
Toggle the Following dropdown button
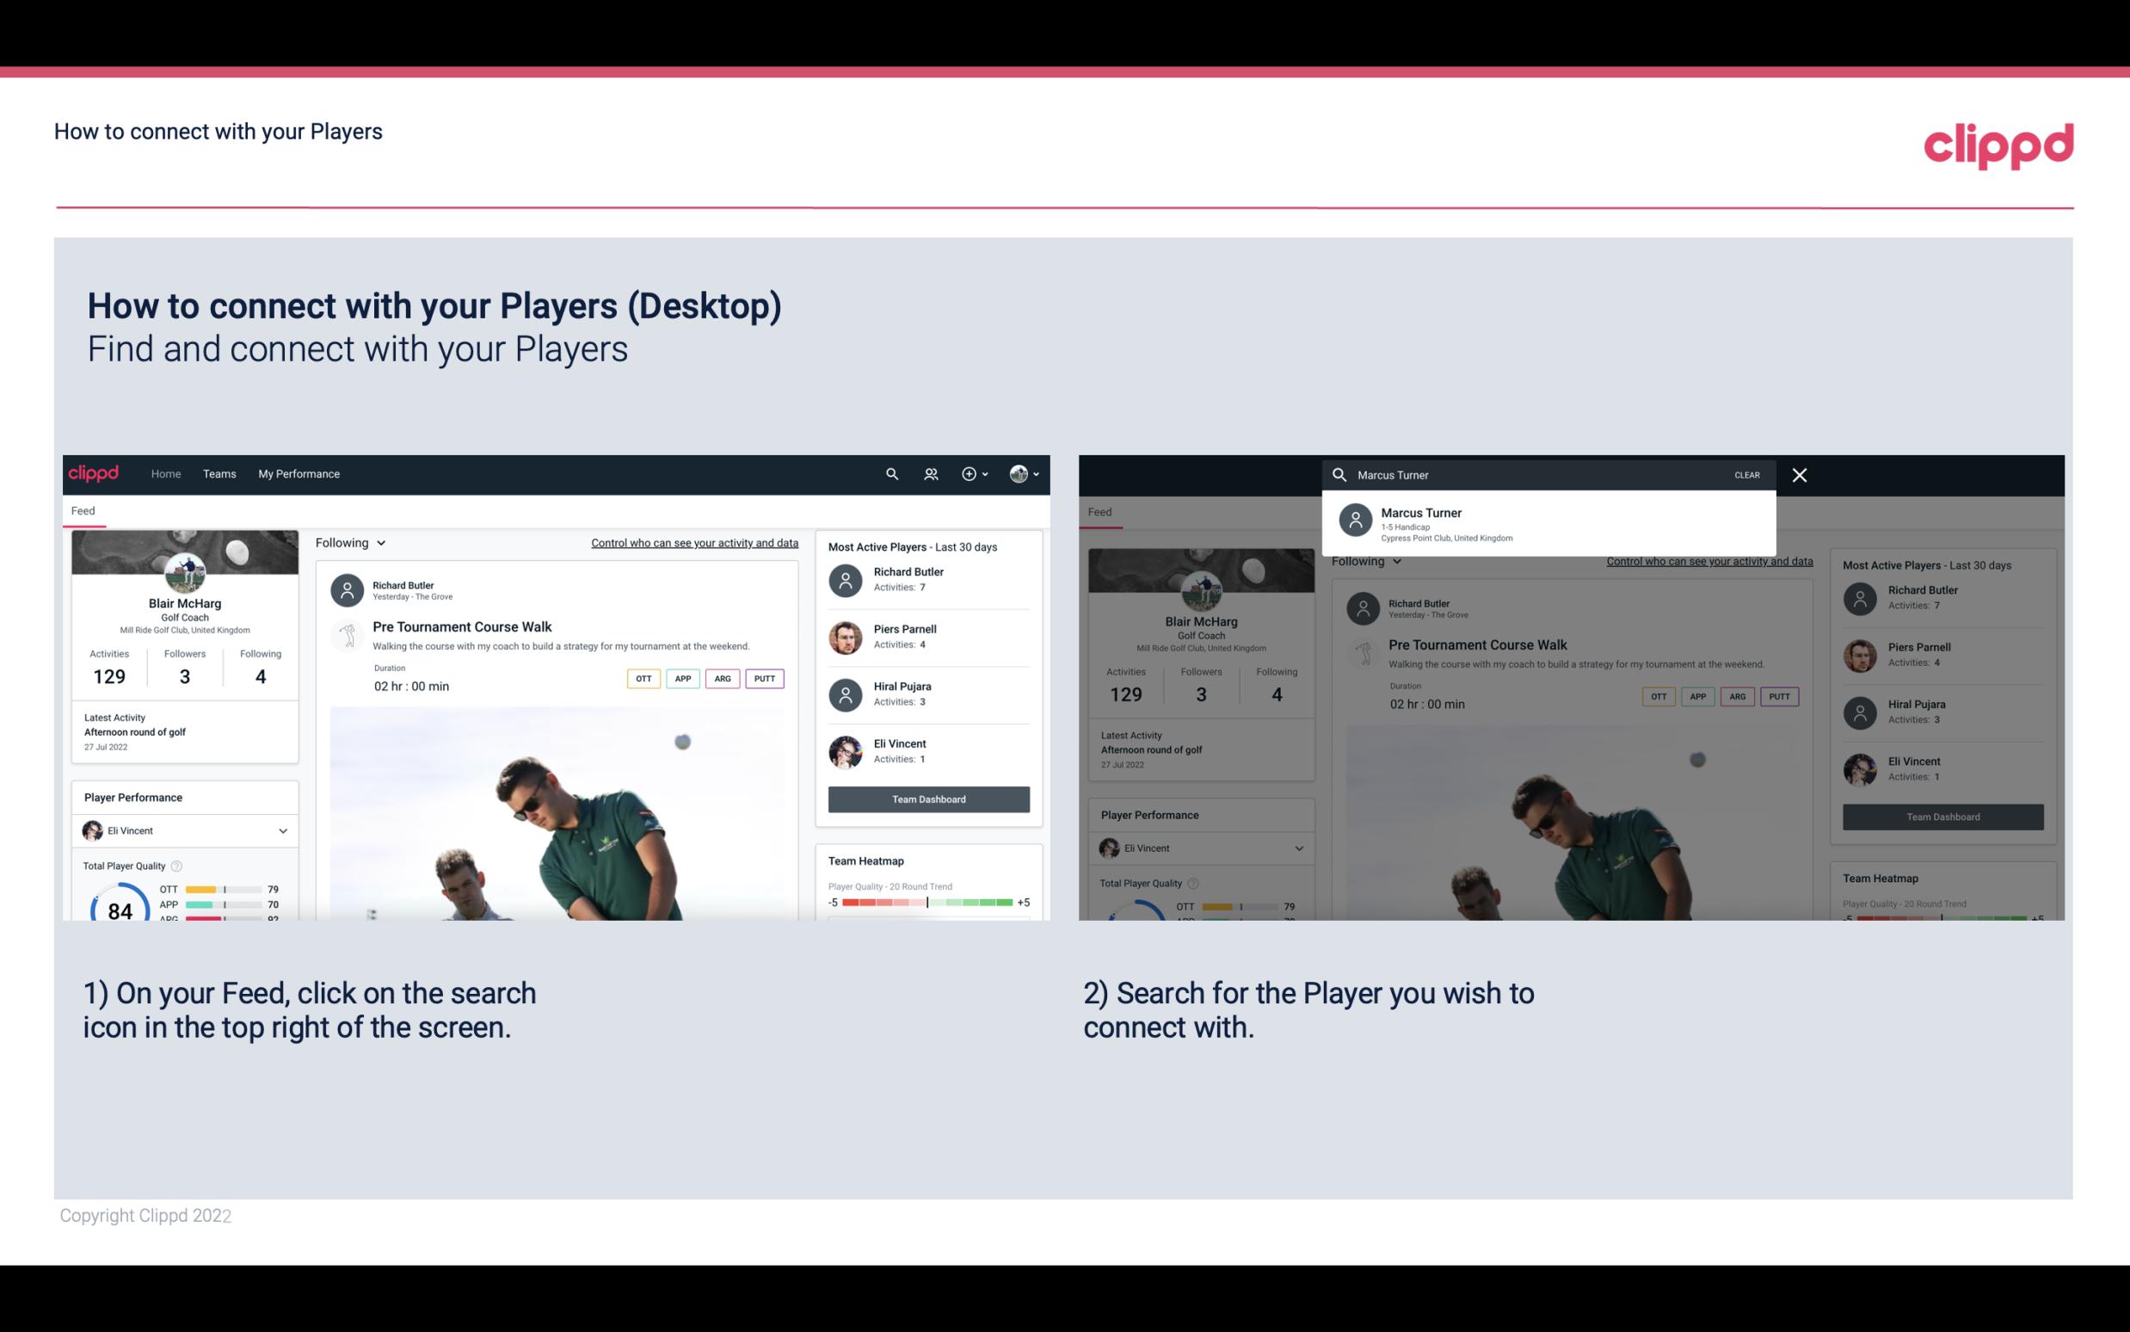351,542
